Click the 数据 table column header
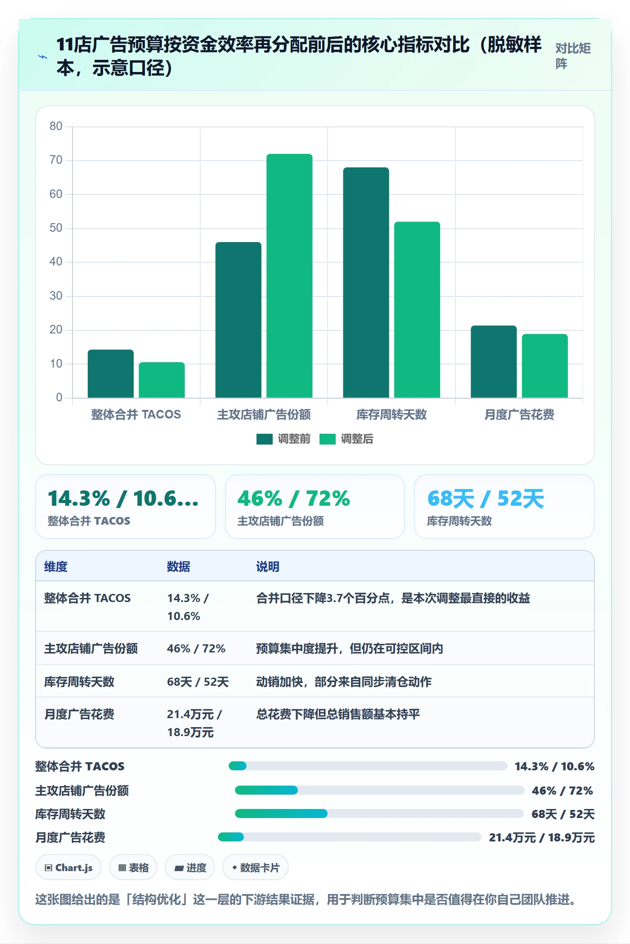Screen dimensions: 630x944 pyautogui.click(x=179, y=566)
